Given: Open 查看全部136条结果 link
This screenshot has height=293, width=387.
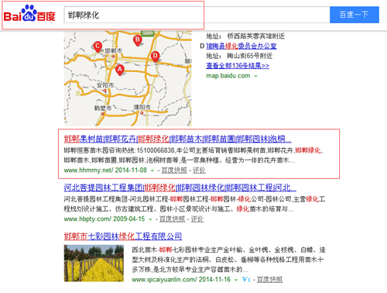Looking at the screenshot, I should [x=238, y=66].
